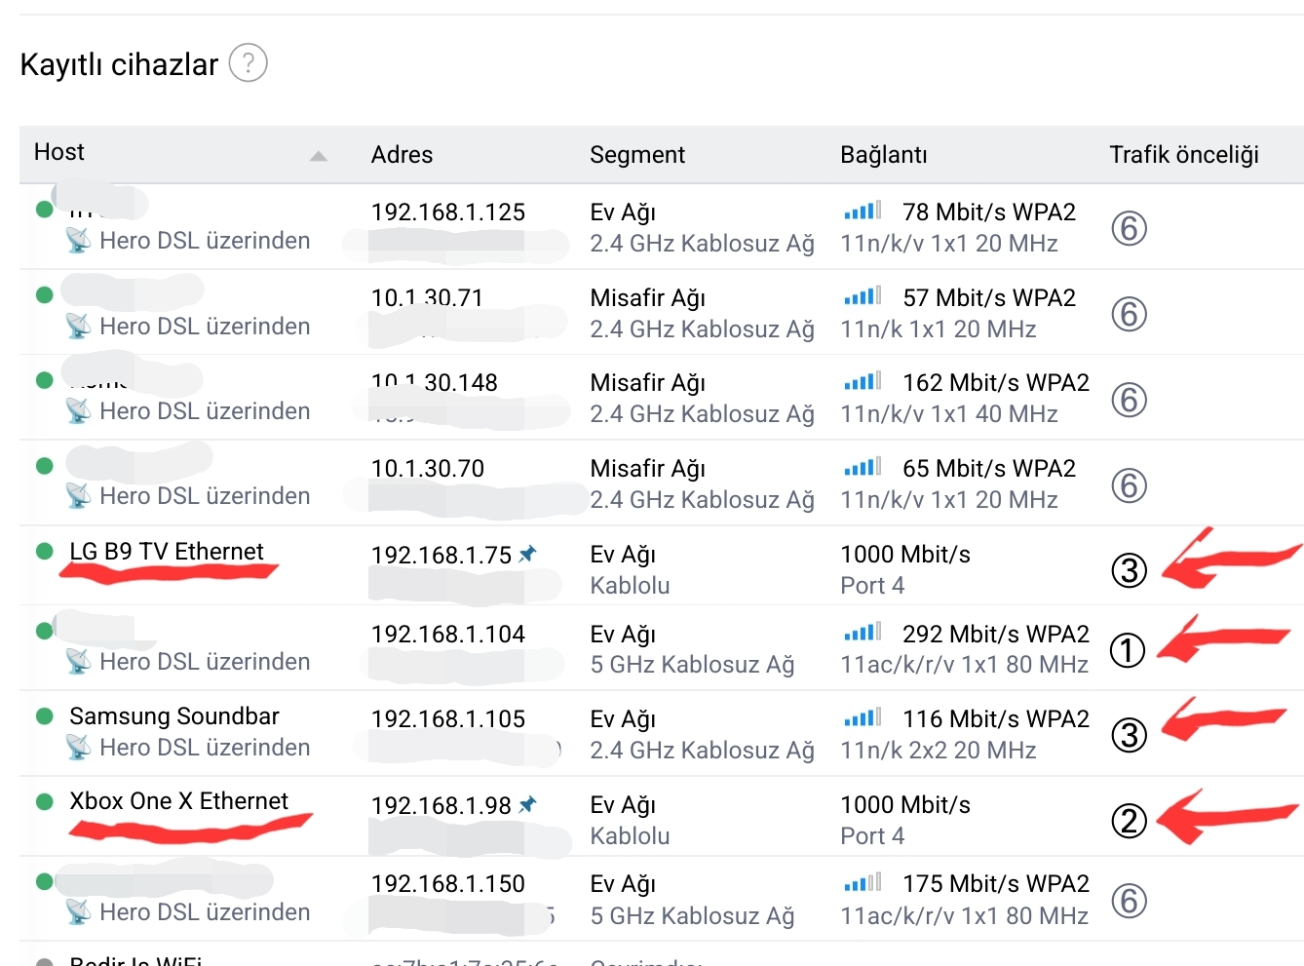The width and height of the screenshot is (1304, 966).
Task: Select the 192.168.1.125 address cell
Action: (448, 213)
